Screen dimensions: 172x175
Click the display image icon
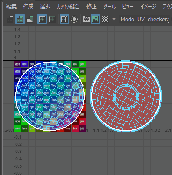(96, 19)
